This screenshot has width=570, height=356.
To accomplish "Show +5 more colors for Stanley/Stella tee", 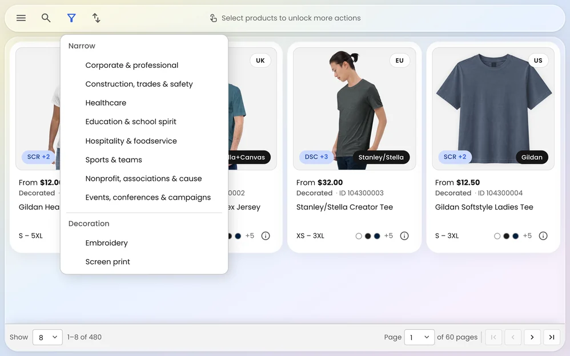I will tap(388, 236).
